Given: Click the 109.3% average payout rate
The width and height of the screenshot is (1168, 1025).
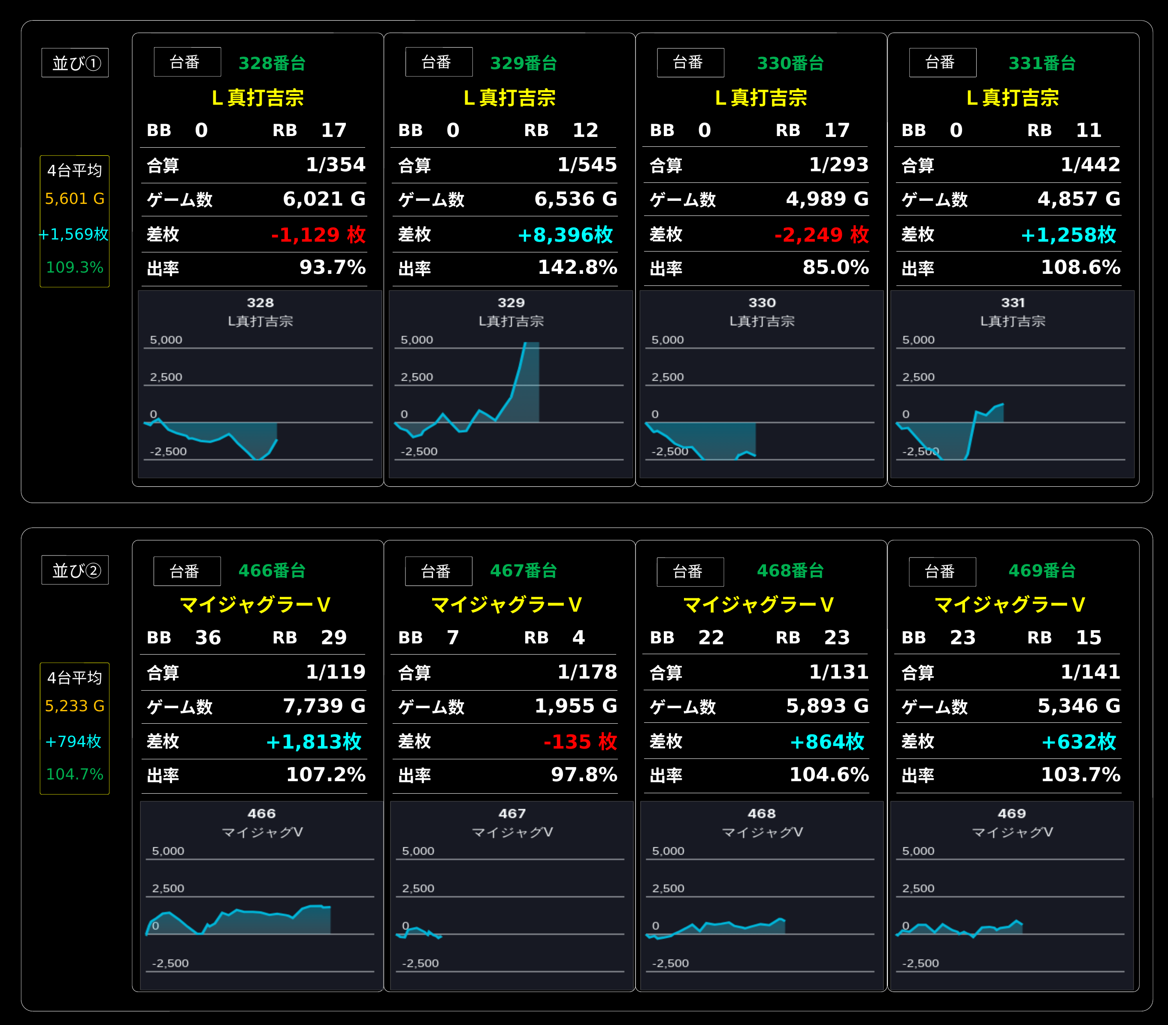Looking at the screenshot, I should point(75,267).
